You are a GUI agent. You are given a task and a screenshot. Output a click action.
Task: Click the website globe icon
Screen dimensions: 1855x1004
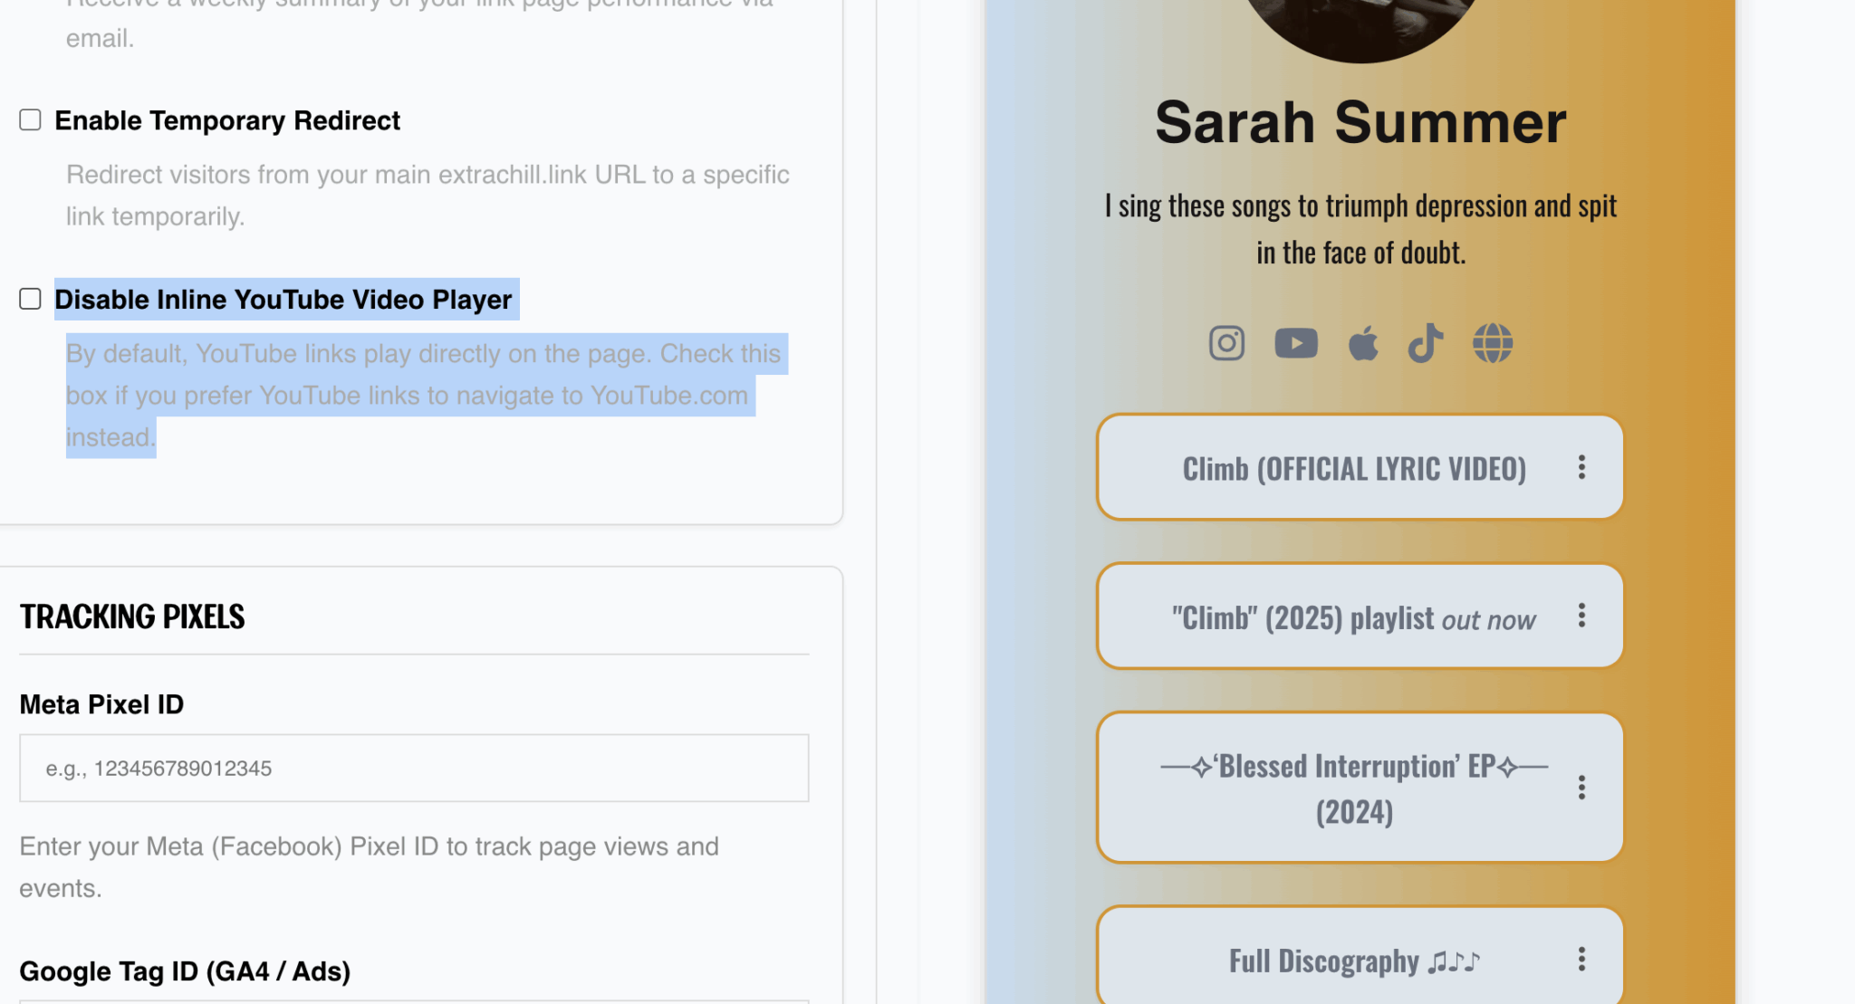(1492, 343)
